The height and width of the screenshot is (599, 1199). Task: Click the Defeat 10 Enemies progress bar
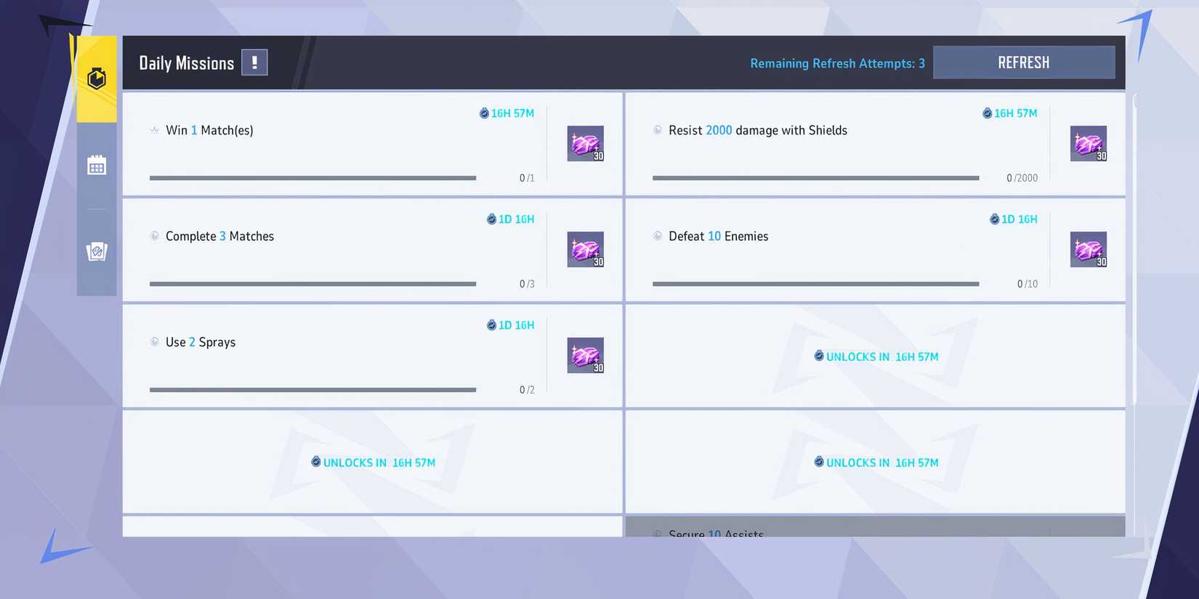click(815, 284)
